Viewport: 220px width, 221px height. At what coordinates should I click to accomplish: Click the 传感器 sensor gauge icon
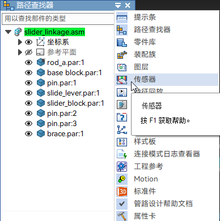[x=122, y=80]
